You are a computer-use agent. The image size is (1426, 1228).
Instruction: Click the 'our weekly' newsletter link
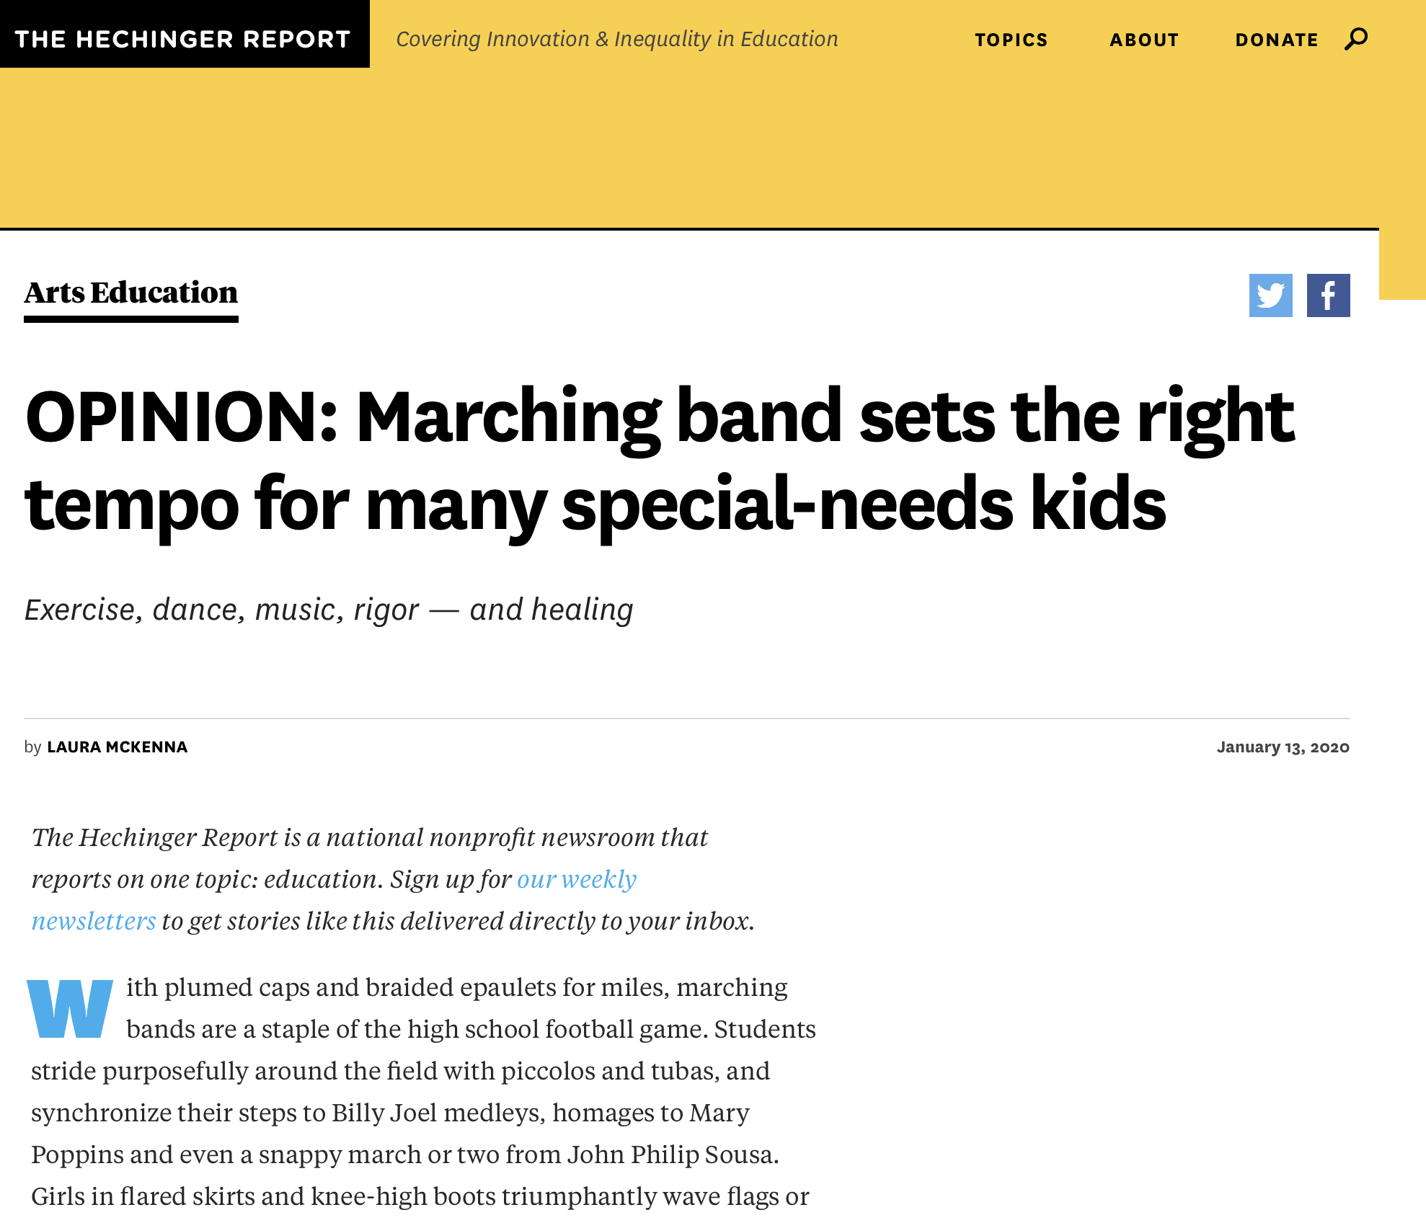coord(576,879)
